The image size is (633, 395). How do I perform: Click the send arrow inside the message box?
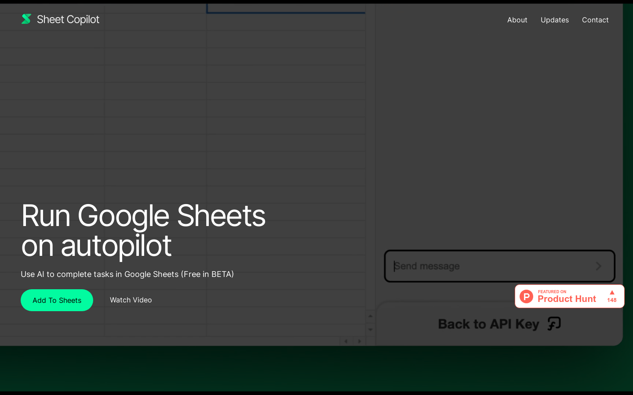tap(598, 266)
